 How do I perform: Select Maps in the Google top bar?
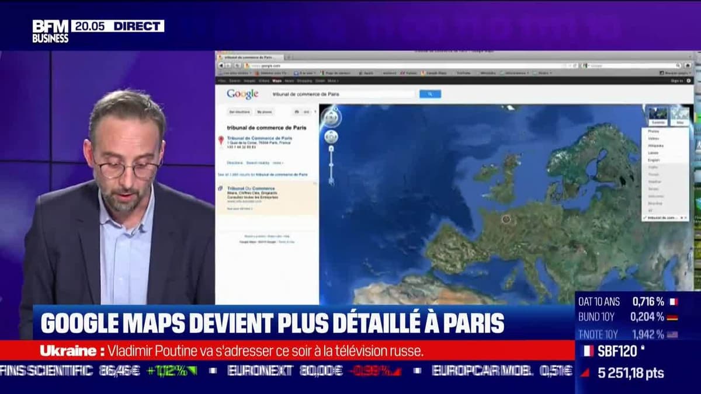click(x=277, y=81)
